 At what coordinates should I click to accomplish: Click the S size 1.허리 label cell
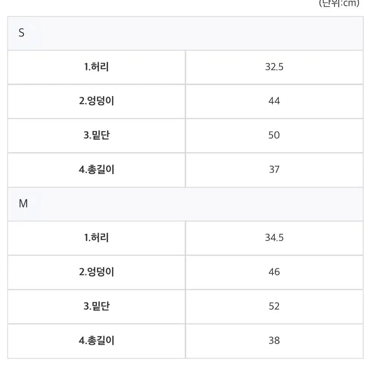pos(97,67)
